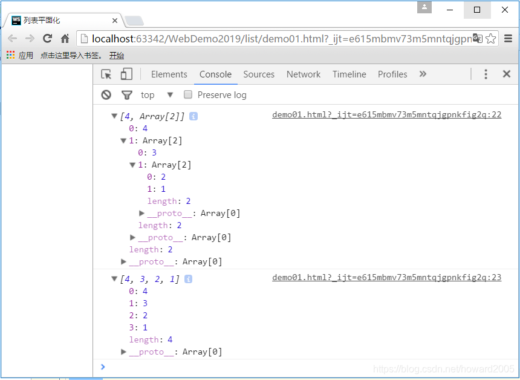Open DevTools three-dot options menu
The width and height of the screenshot is (520, 380).
pyautogui.click(x=486, y=74)
